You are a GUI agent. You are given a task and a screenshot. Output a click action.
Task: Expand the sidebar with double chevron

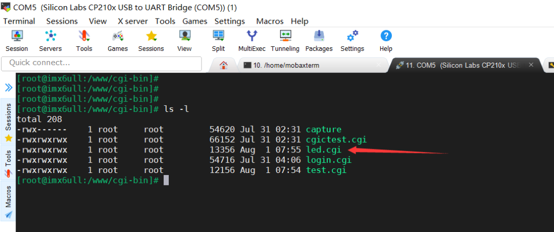click(8, 87)
